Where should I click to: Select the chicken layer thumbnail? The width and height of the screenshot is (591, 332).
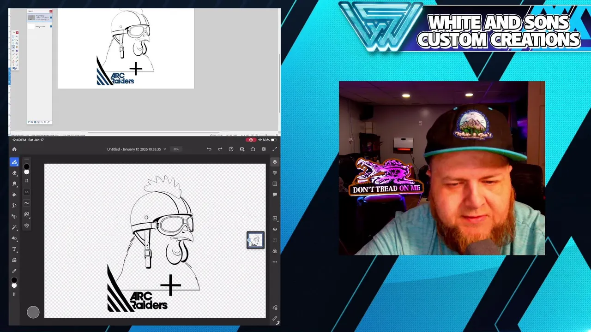(x=255, y=240)
